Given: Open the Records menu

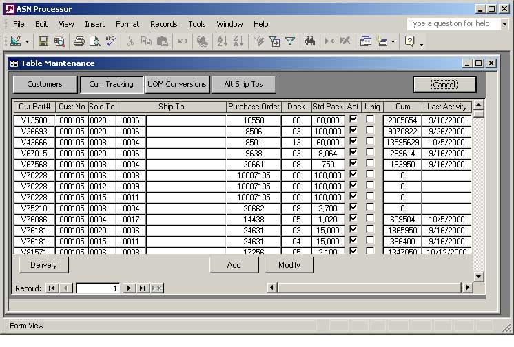Looking at the screenshot, I should tap(163, 24).
